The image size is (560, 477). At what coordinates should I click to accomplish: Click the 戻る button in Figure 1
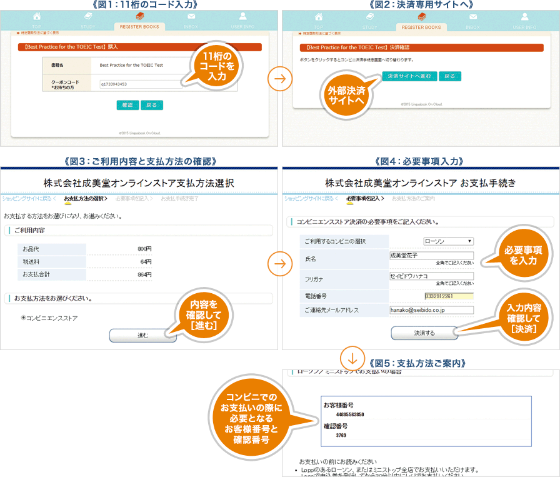(x=152, y=105)
